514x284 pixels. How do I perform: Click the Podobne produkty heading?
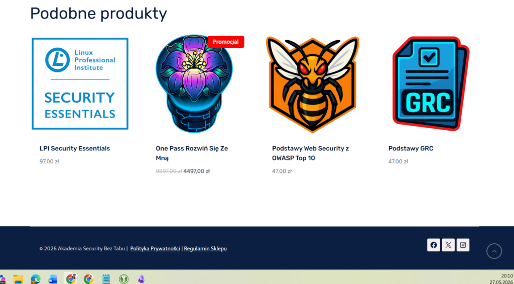98,14
